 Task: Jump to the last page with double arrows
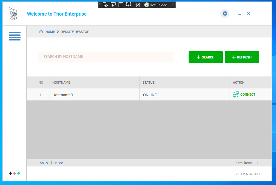61,163
